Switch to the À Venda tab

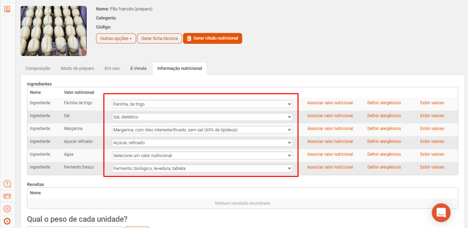coord(138,69)
